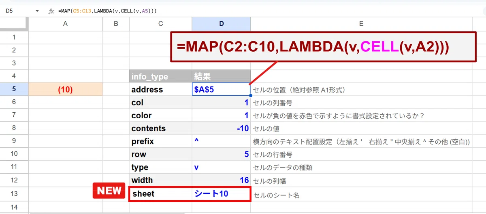Open the name box dropdown arrow
Viewport: 486px width, 214px height.
click(x=37, y=11)
